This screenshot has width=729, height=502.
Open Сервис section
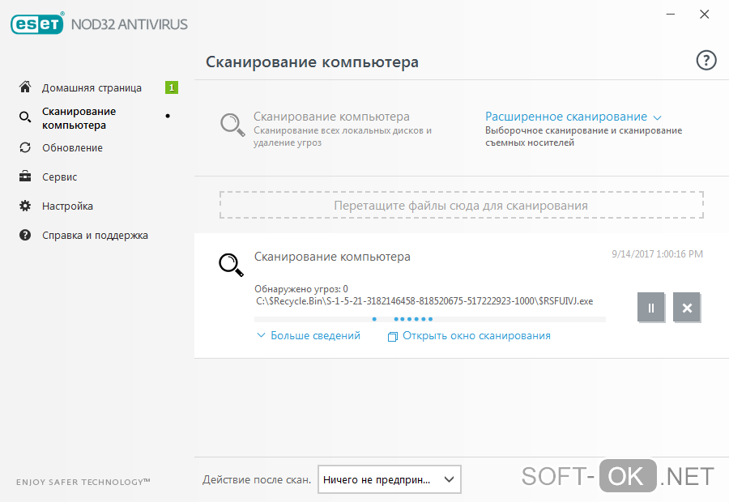point(59,177)
